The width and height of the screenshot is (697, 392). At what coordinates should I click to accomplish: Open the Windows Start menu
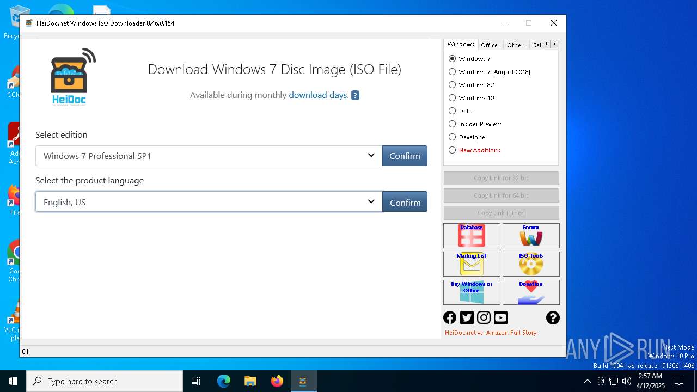point(13,381)
